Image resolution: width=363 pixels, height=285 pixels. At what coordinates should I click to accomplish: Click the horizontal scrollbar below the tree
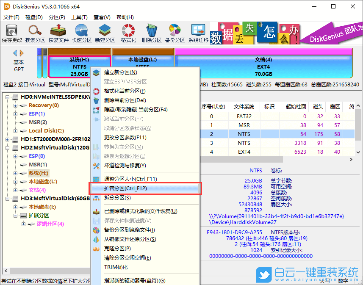point(47,271)
